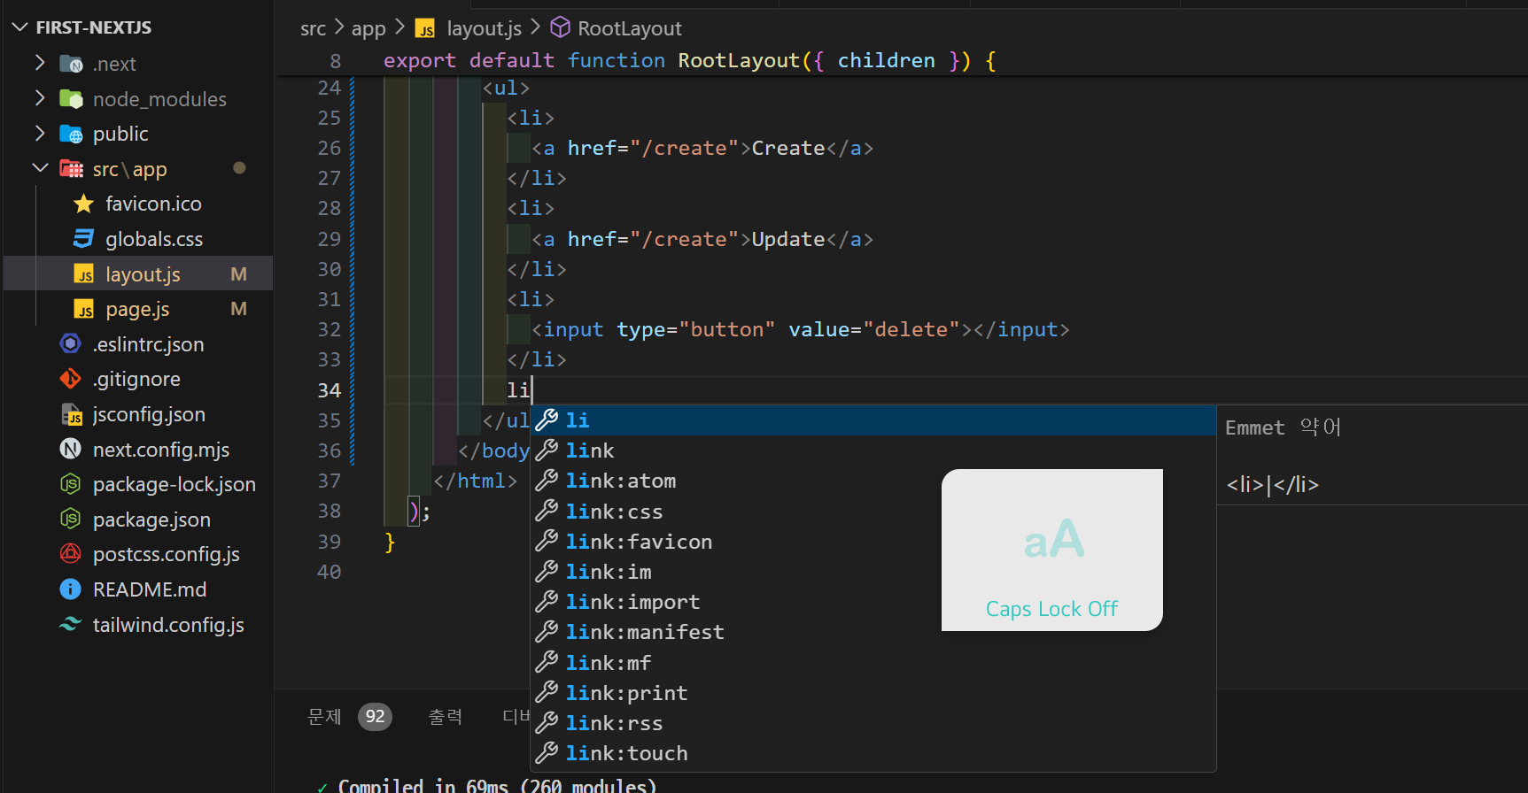Click the .next folder icon
The image size is (1528, 793).
coord(71,64)
